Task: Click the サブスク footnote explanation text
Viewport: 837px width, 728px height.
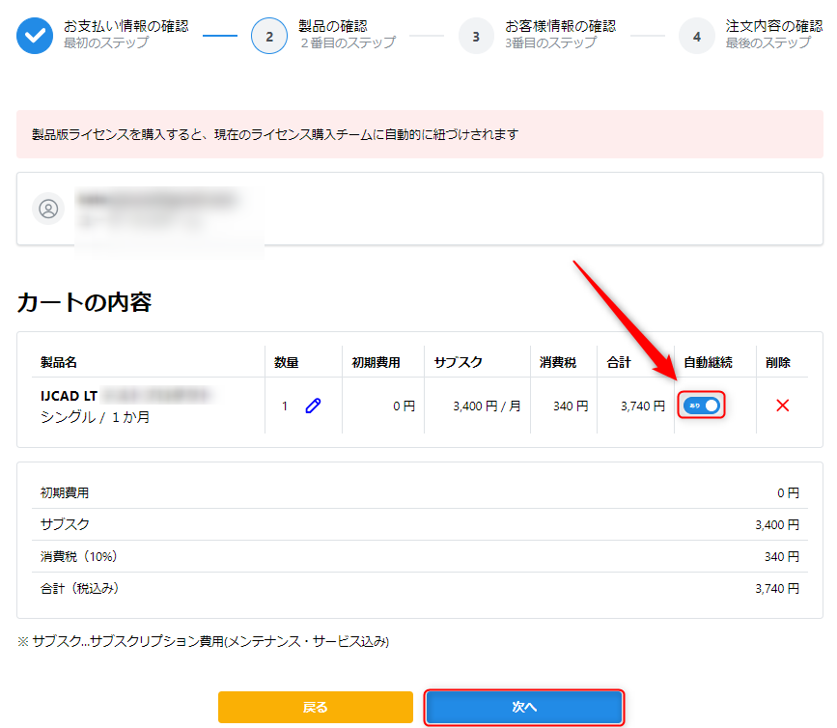Action: coord(204,641)
